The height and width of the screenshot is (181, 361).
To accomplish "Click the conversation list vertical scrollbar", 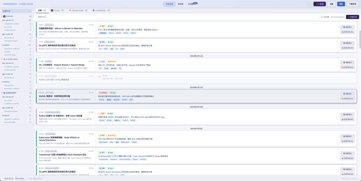I will click(360, 39).
